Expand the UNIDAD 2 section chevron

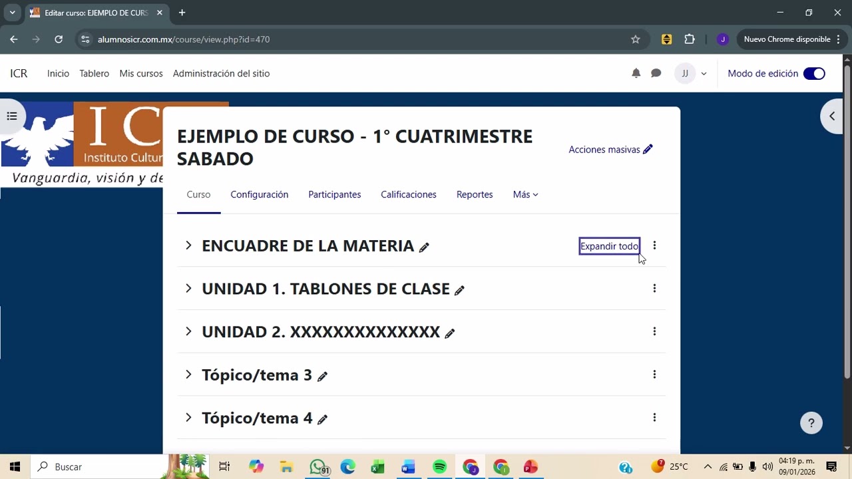coord(188,331)
